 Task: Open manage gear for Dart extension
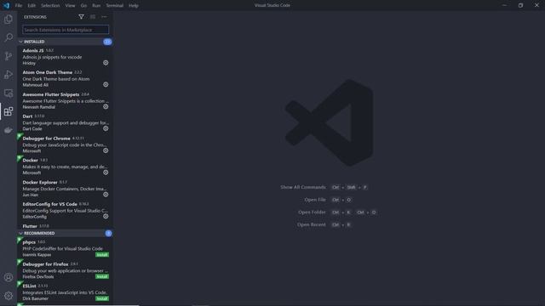106,128
